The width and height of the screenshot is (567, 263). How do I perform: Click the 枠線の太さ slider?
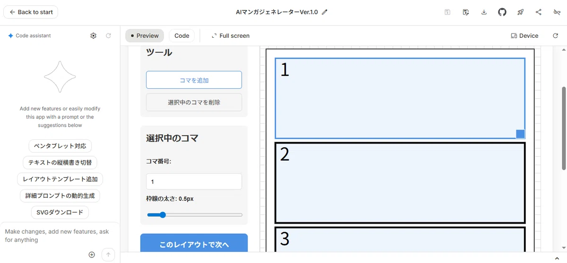point(195,215)
